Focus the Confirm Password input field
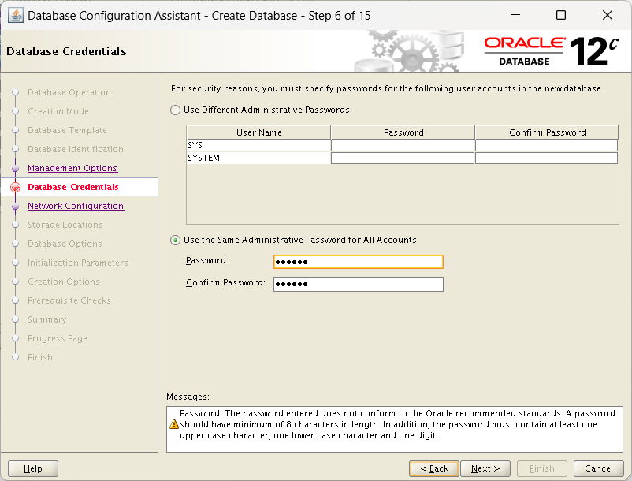The image size is (632, 481). [x=359, y=284]
